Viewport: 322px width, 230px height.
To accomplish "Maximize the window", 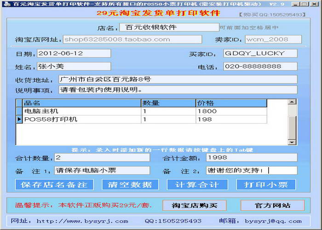I will 305,4.
